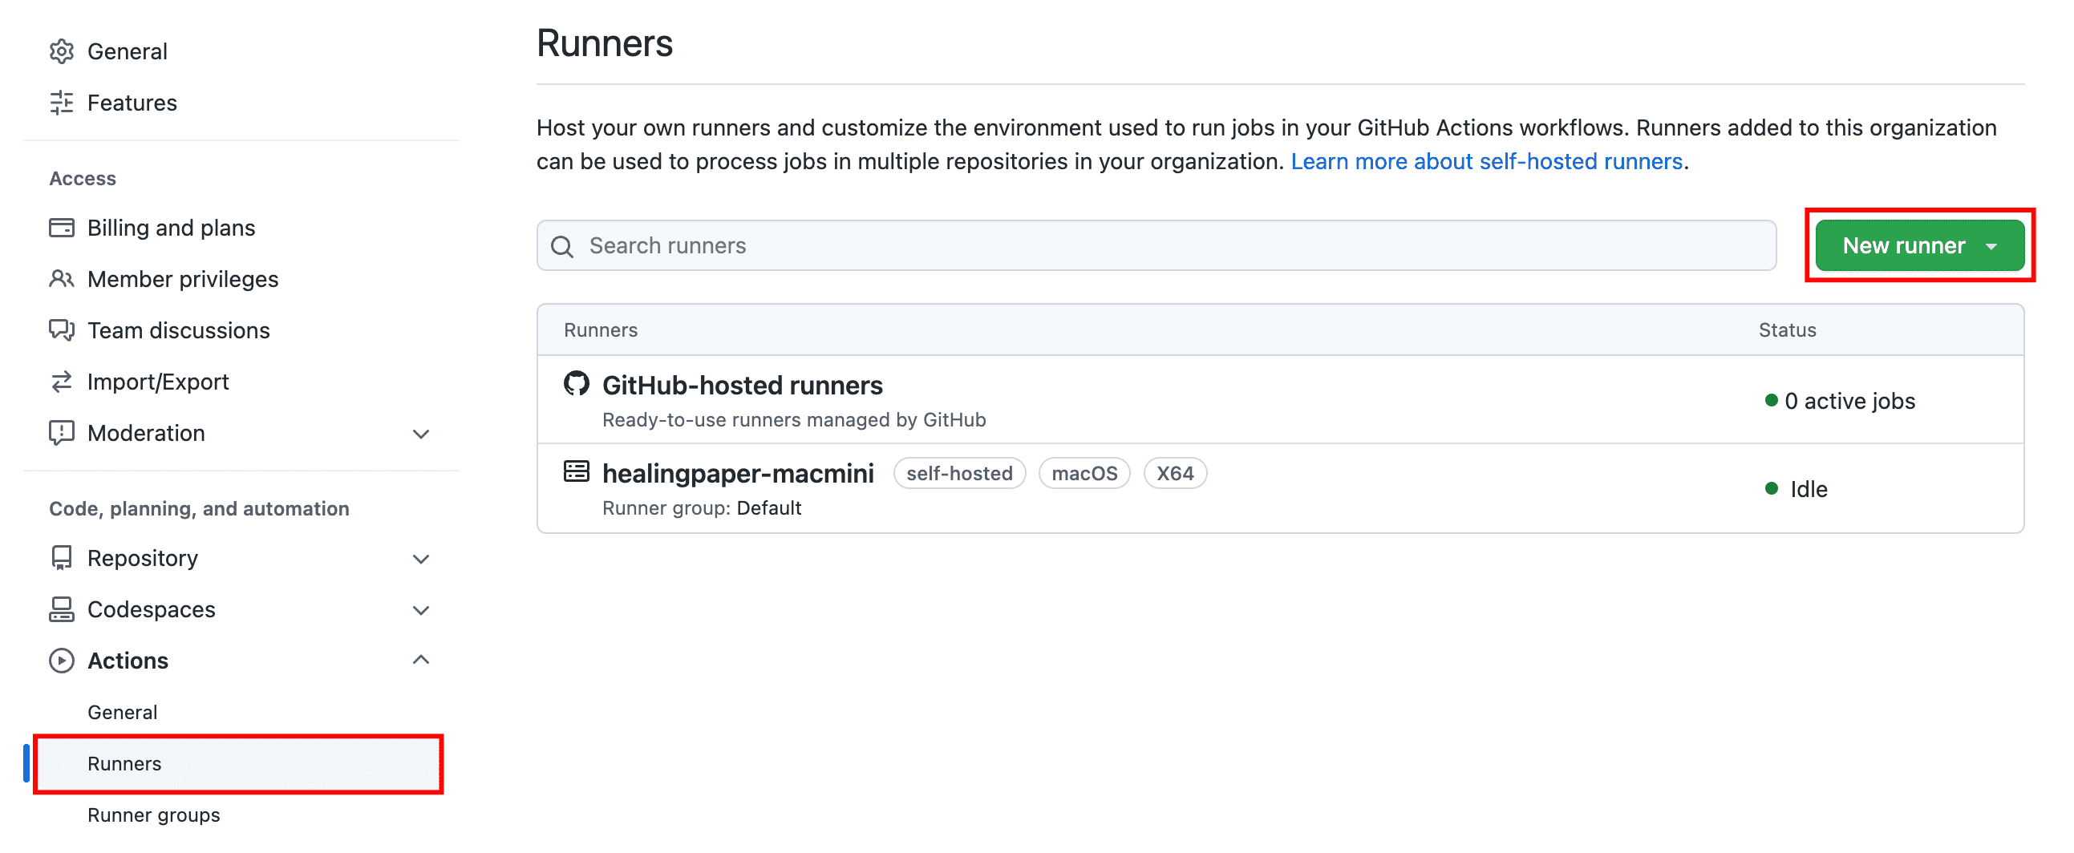Viewport: 2074px width, 853px height.
Task: Click the Actions play icon
Action: point(62,660)
